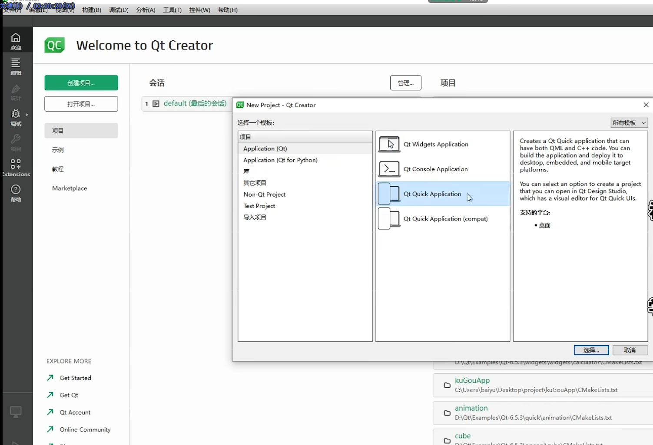Image resolution: width=653 pixels, height=445 pixels.
Task: Click the 选择... choose button
Action: pos(591,350)
